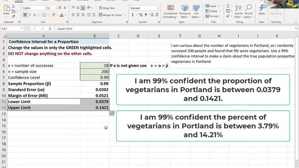Open the General number format dropdown

click(157, 8)
